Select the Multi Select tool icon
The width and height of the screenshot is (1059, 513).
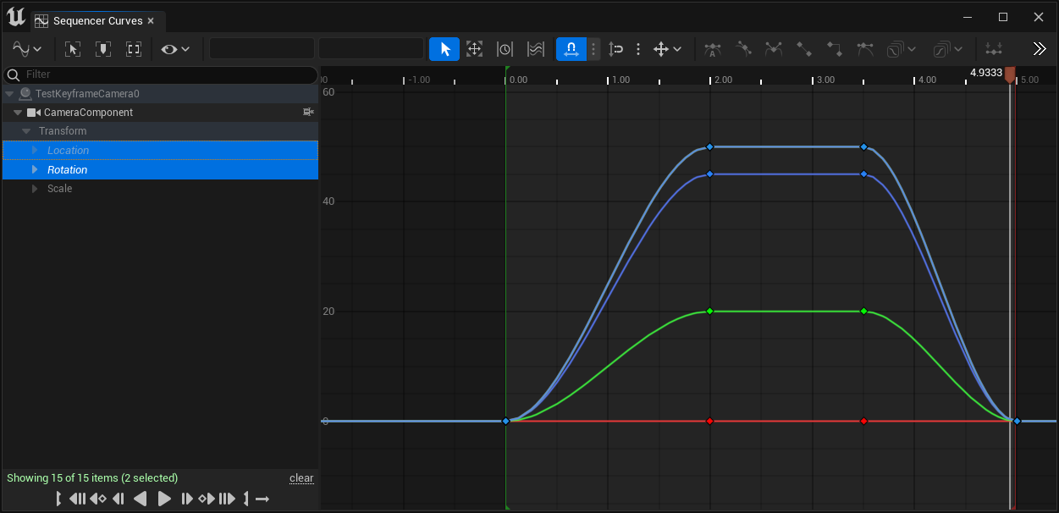(x=535, y=49)
